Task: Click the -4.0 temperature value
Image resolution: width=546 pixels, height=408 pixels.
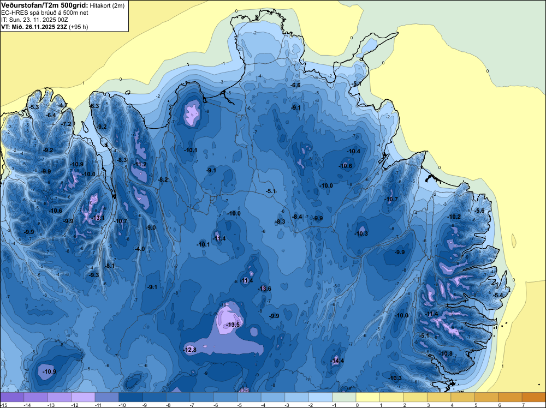Action: pos(140,249)
